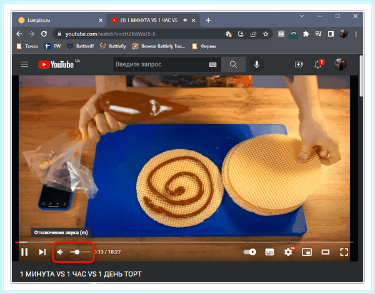375x294 pixels.
Task: Skip to the next video
Action: point(42,252)
